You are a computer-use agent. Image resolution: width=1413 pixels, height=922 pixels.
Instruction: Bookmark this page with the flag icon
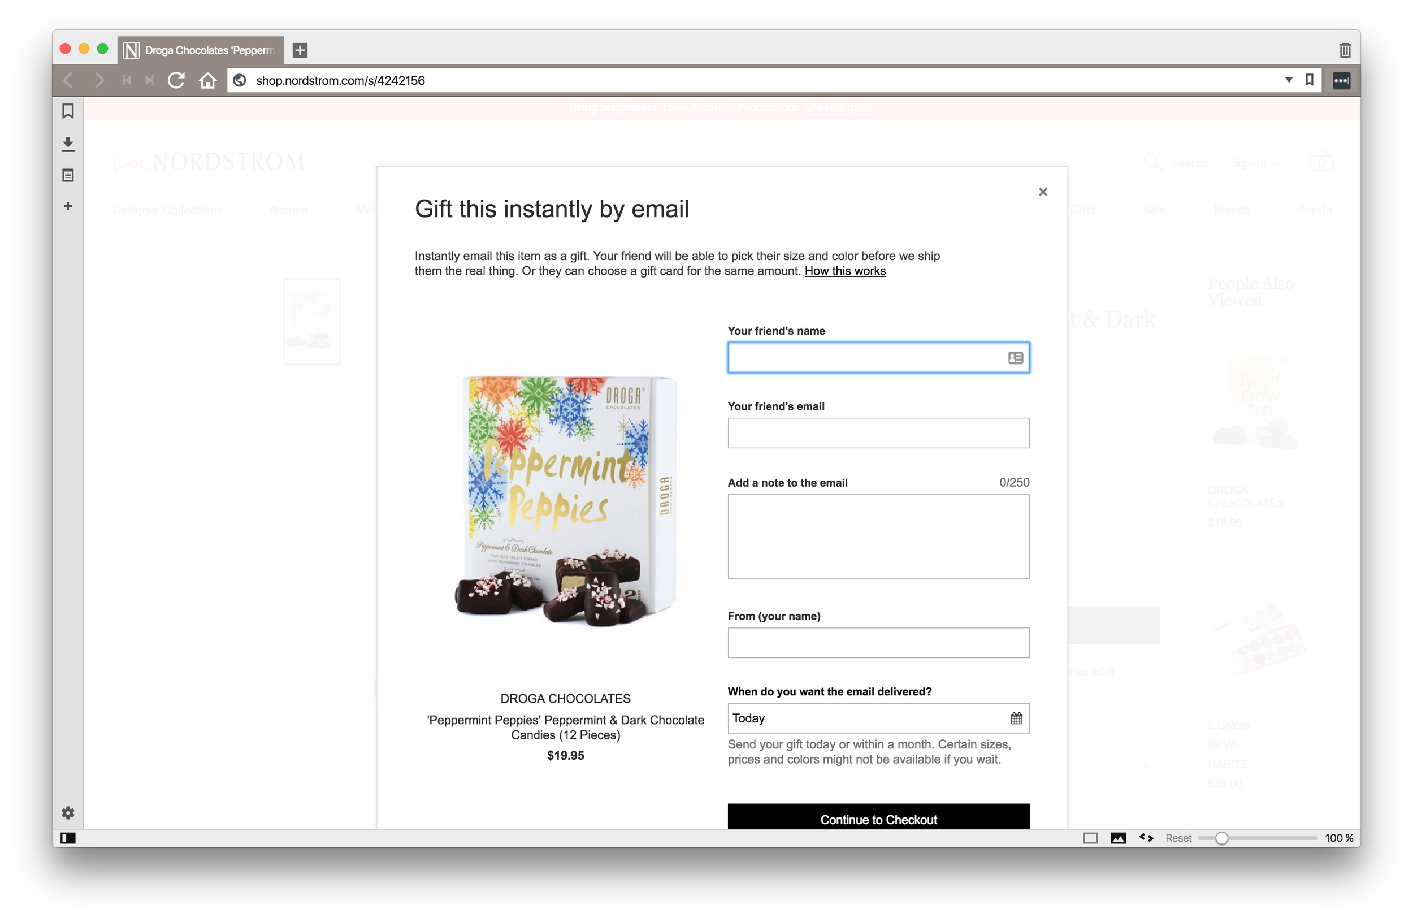(1309, 80)
